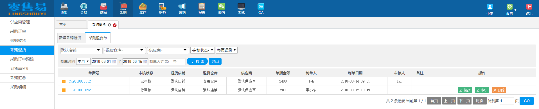The height and width of the screenshot is (109, 539).
Task: Open calendar for end date 2018-03-15
Action: pos(145,61)
